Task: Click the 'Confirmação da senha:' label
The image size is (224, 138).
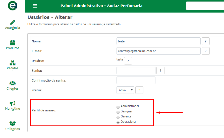Action: (49, 81)
